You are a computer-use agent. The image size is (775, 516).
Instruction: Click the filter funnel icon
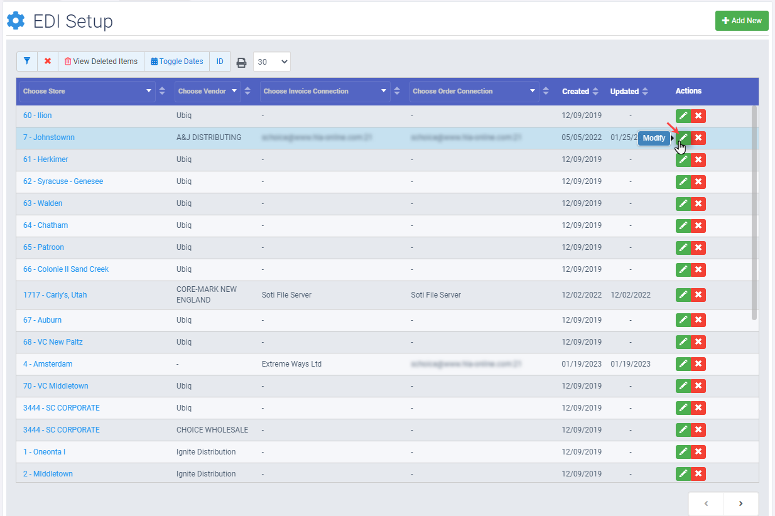(x=27, y=62)
